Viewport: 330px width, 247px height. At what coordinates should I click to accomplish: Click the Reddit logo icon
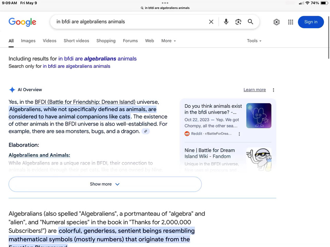pos(187,133)
